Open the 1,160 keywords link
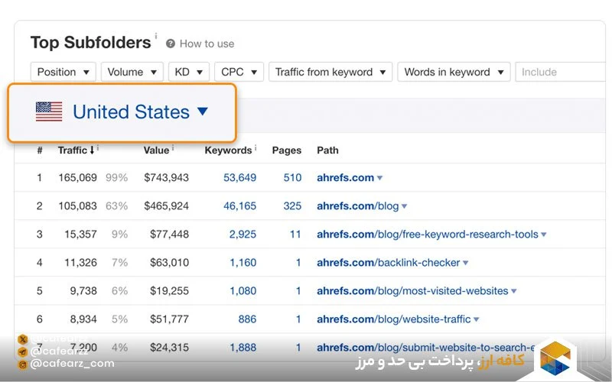 pyautogui.click(x=243, y=263)
